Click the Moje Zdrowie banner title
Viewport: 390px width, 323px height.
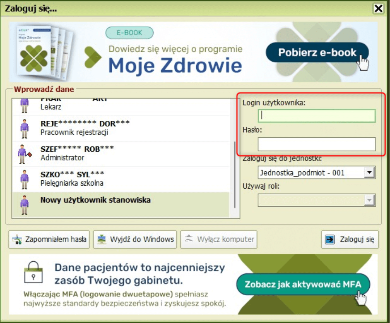click(175, 65)
